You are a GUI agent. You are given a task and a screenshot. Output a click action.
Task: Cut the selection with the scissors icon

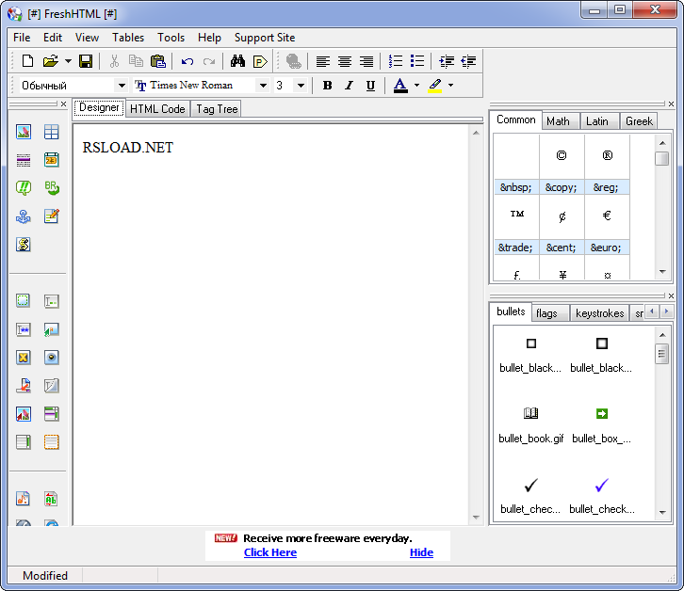coord(114,61)
